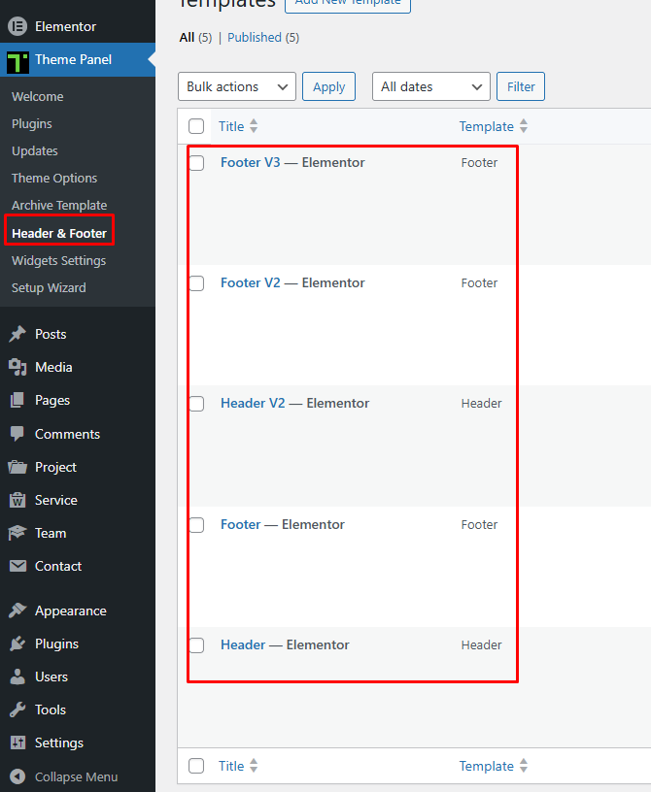Click the Project folder icon
The image size is (651, 792).
click(x=17, y=467)
